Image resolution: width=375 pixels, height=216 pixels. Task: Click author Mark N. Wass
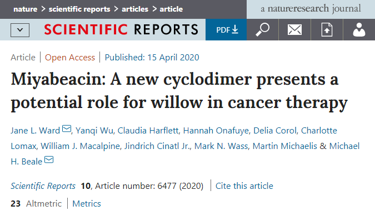pyautogui.click(x=221, y=146)
